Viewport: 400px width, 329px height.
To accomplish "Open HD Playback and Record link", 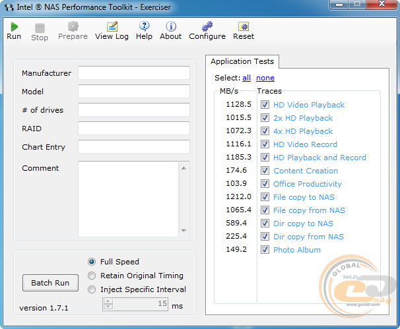I will click(x=319, y=158).
